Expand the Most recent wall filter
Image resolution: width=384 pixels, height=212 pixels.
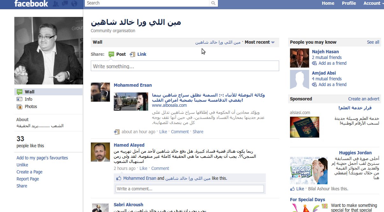point(259,42)
